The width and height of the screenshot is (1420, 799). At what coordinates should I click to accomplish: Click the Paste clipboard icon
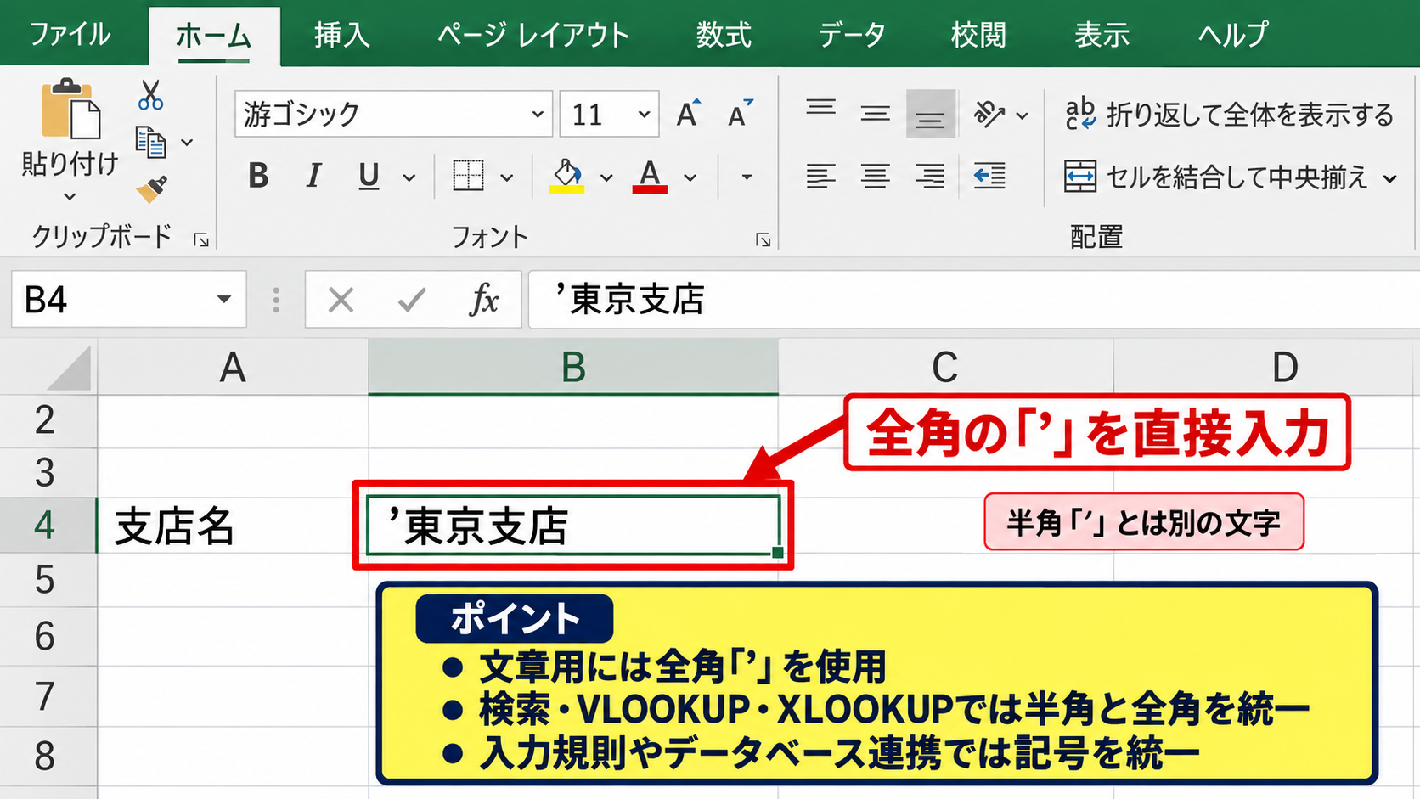[70, 109]
